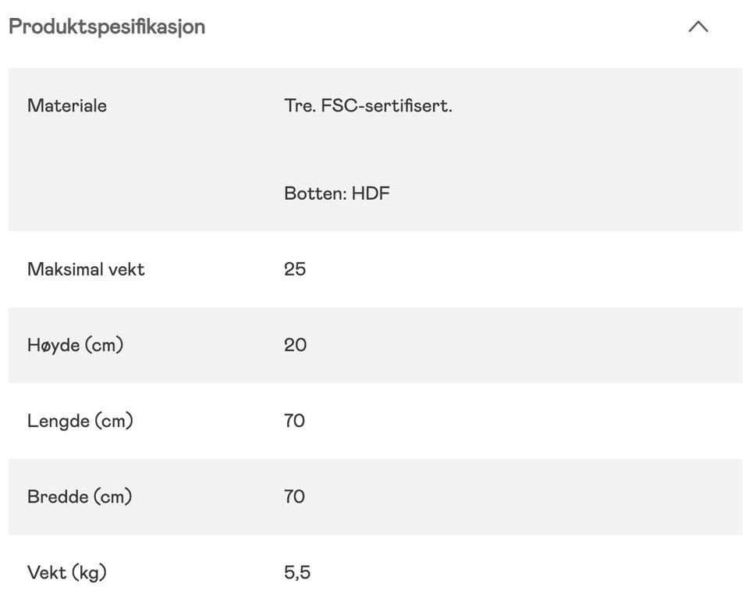
Task: Click the (cm) unit after Høyde
Action: [x=104, y=345]
